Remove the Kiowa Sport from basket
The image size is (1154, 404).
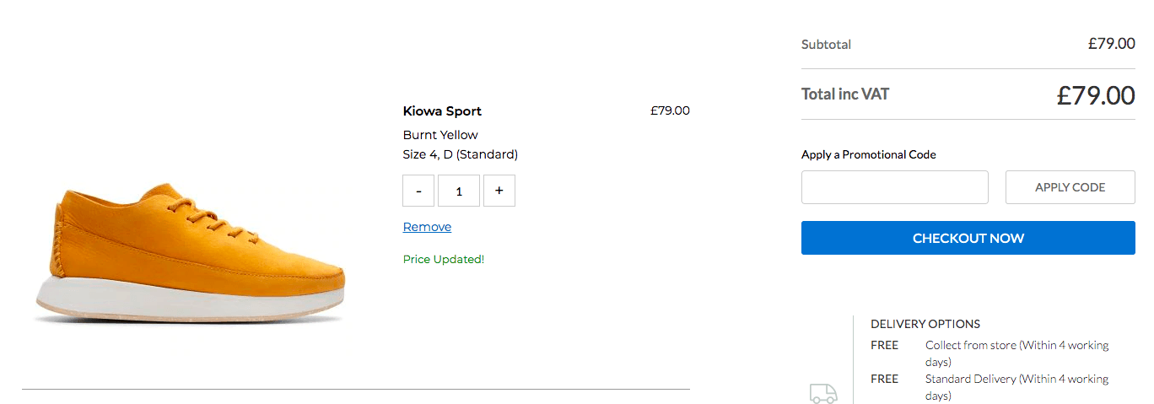427,227
